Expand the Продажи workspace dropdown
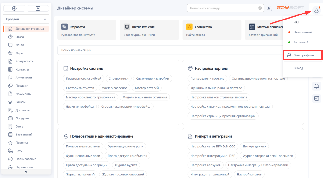323x178 pixels. tap(45, 19)
